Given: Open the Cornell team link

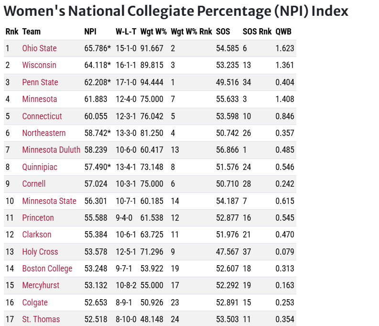Looking at the screenshot, I should (34, 184).
